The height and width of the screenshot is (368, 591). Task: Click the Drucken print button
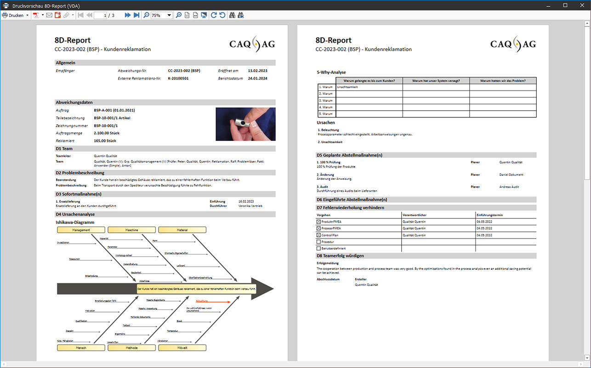(x=12, y=15)
